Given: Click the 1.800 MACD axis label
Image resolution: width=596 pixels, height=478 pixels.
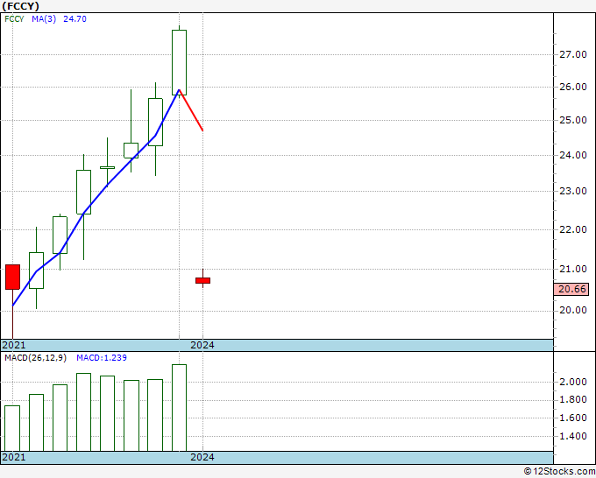Looking at the screenshot, I should click(x=573, y=399).
